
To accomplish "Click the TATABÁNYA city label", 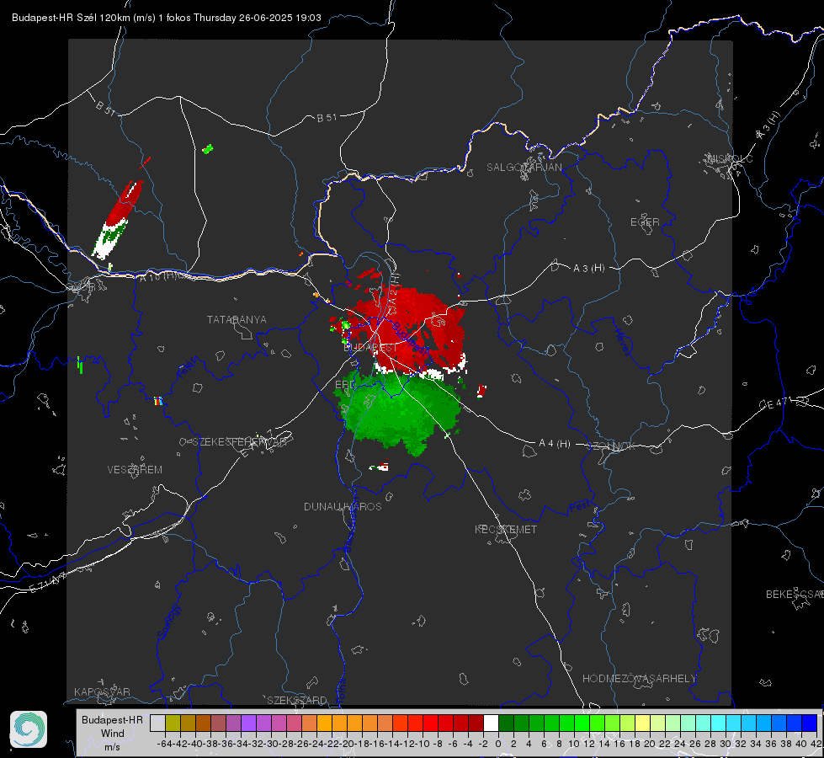I will tap(237, 320).
